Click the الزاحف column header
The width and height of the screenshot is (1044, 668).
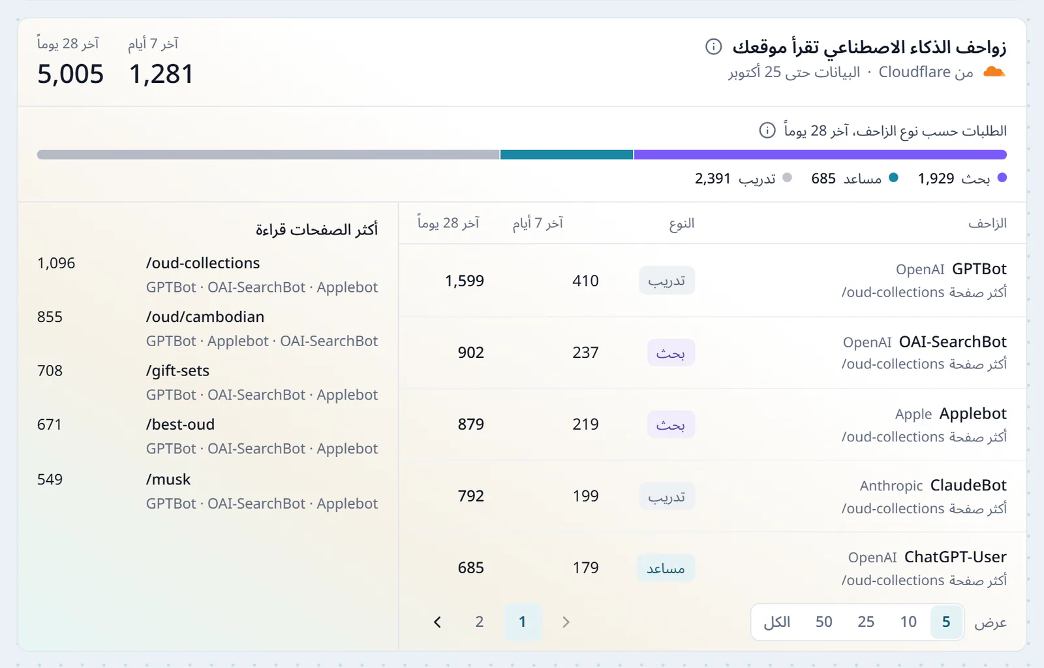(x=987, y=223)
